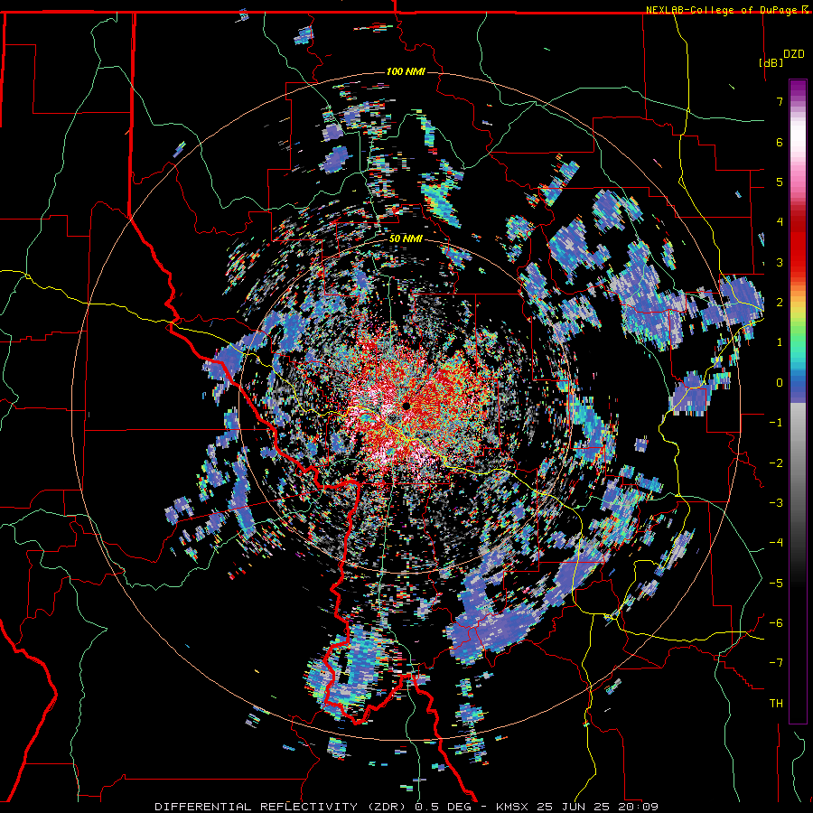Click the 20:09 timestamp
The image size is (813, 813).
(637, 807)
